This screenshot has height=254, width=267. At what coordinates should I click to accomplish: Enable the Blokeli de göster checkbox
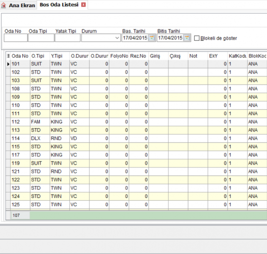coord(197,38)
